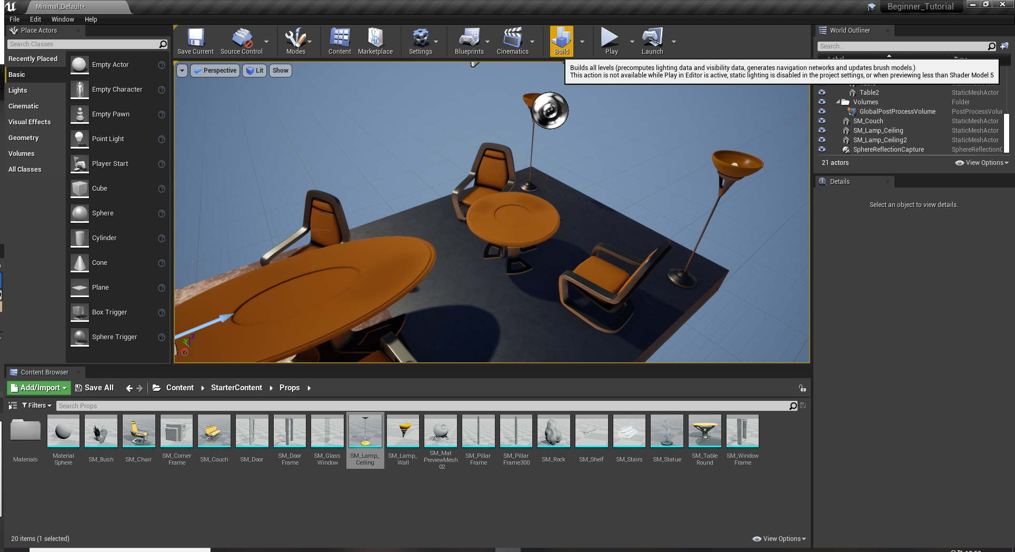1015x552 pixels.
Task: Click the Play toolbar button
Action: (611, 42)
